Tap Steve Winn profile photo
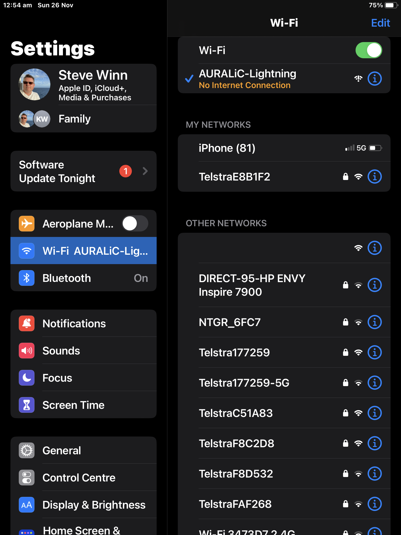This screenshot has height=535, width=401. (34, 84)
